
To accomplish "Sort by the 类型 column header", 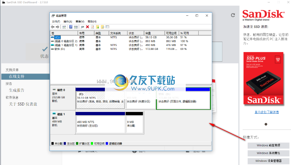I will 102,33.
